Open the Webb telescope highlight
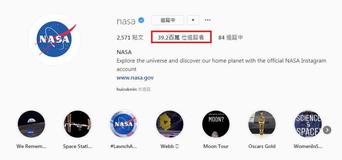The height and width of the screenshot is (160, 342). [x=170, y=124]
